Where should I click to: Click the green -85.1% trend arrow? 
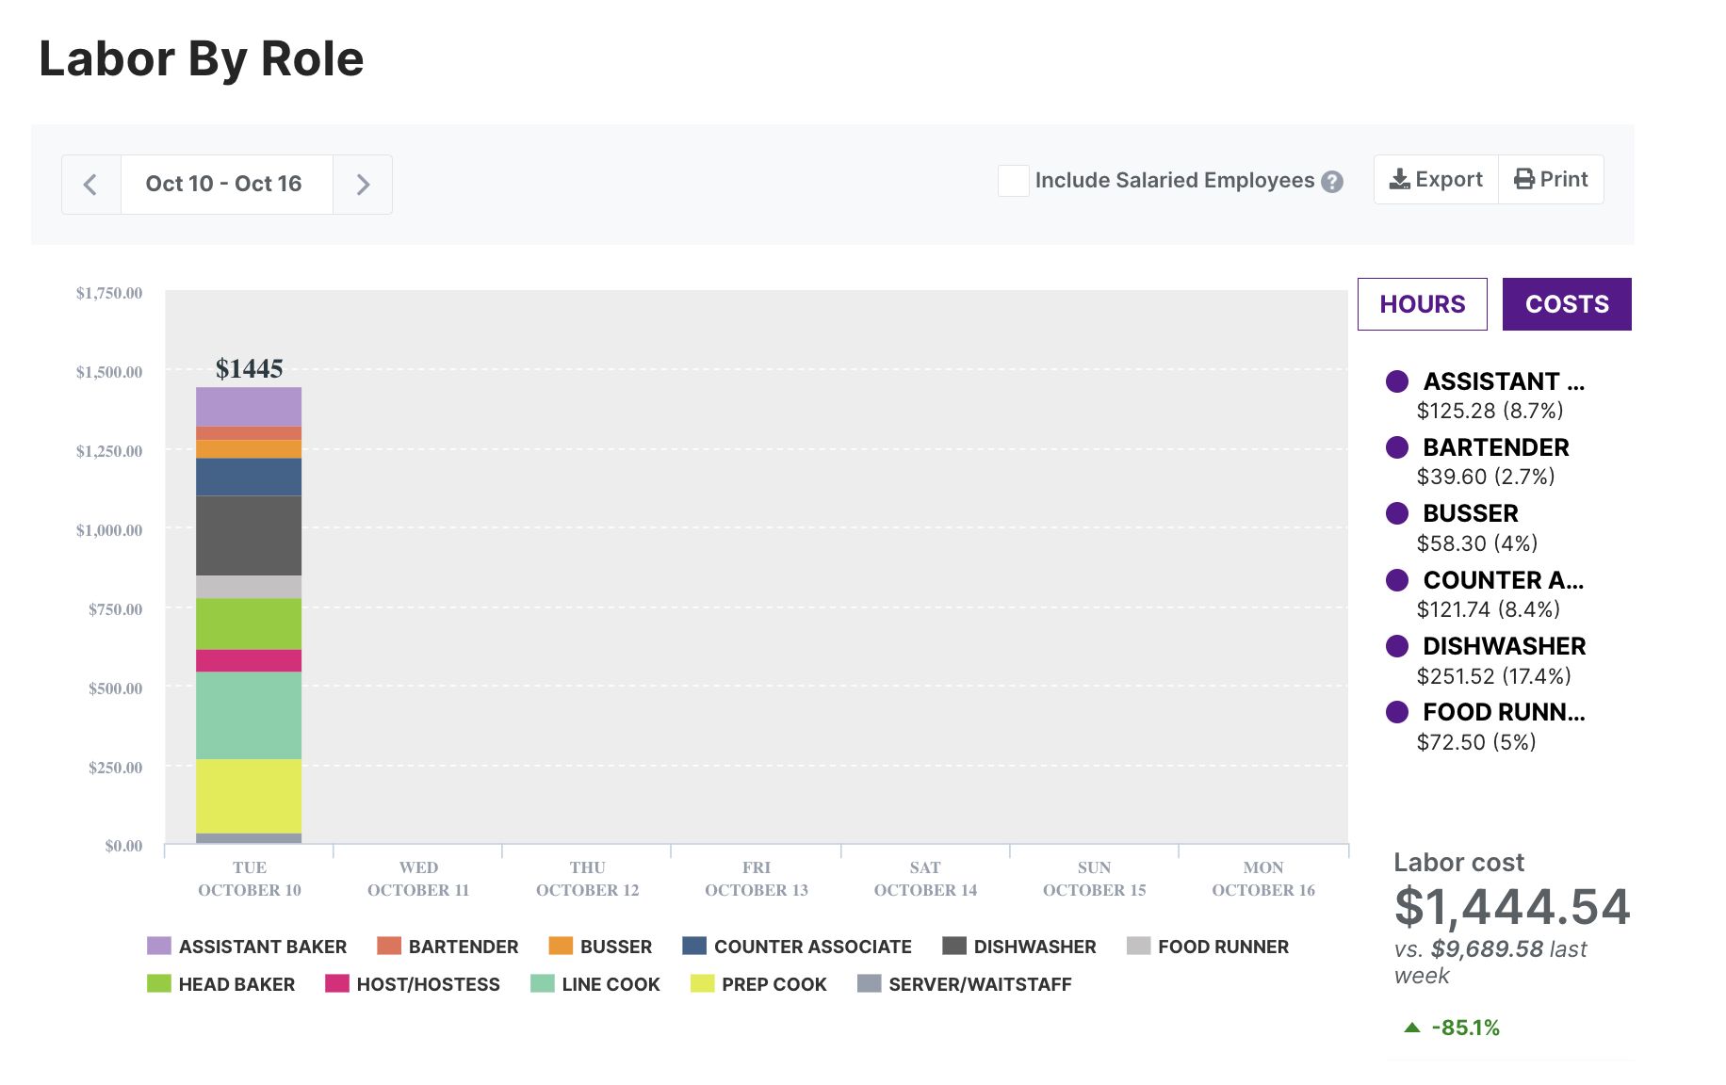[x=1412, y=1028]
